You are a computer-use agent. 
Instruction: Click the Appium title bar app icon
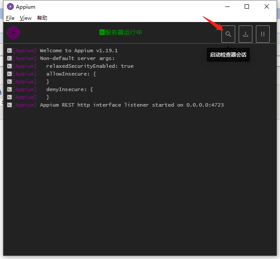point(10,6)
